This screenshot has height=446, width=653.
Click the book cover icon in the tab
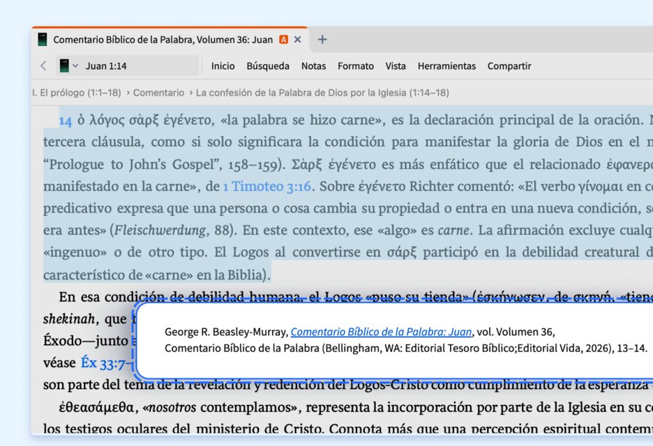pos(42,40)
